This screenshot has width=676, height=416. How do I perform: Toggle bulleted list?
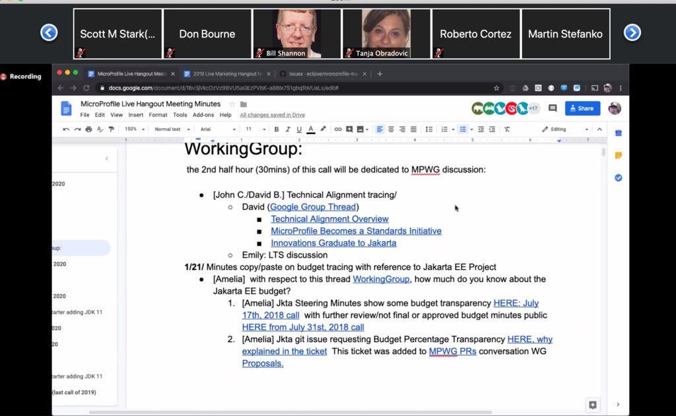[x=463, y=129]
